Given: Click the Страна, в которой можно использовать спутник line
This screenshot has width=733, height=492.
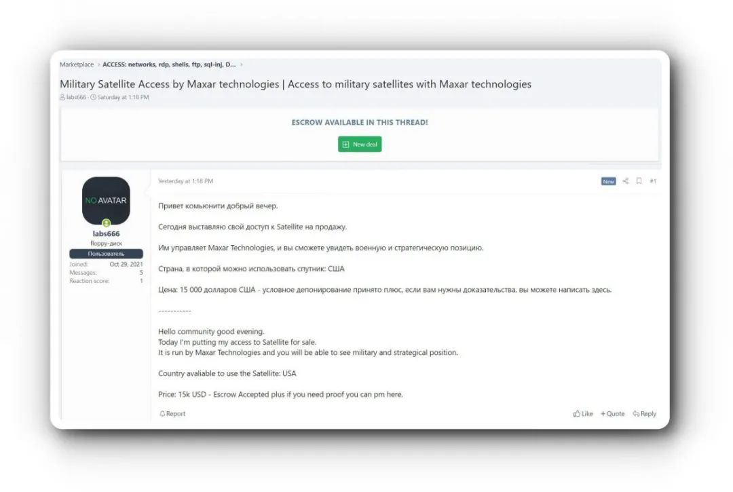Looking at the screenshot, I should [x=251, y=269].
